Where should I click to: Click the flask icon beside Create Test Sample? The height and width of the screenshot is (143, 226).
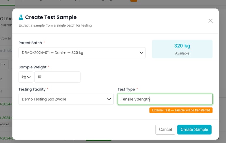[21, 17]
